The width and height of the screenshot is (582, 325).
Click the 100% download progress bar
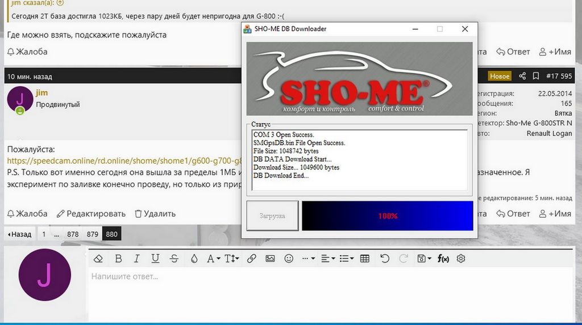(387, 216)
